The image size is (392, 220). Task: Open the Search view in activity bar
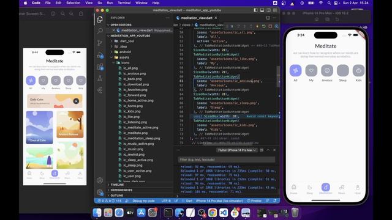pyautogui.click(x=100, y=31)
